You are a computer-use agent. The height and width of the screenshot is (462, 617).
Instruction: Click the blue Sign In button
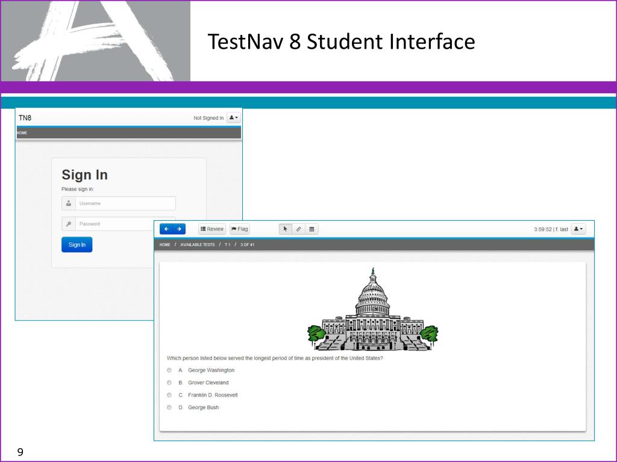(77, 245)
